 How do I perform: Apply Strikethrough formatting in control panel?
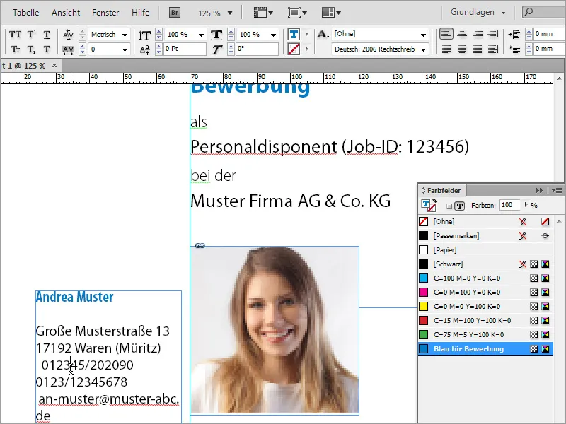click(x=47, y=49)
